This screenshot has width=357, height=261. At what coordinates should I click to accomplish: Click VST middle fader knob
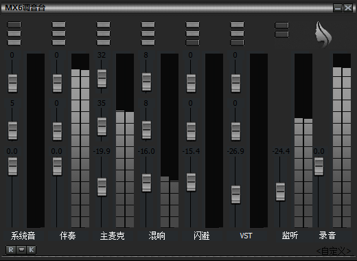(235, 131)
